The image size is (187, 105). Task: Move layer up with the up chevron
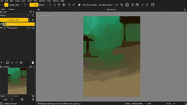(16, 62)
